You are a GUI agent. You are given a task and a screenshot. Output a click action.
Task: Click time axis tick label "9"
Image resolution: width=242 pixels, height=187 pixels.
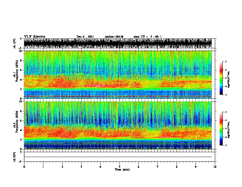196,167
